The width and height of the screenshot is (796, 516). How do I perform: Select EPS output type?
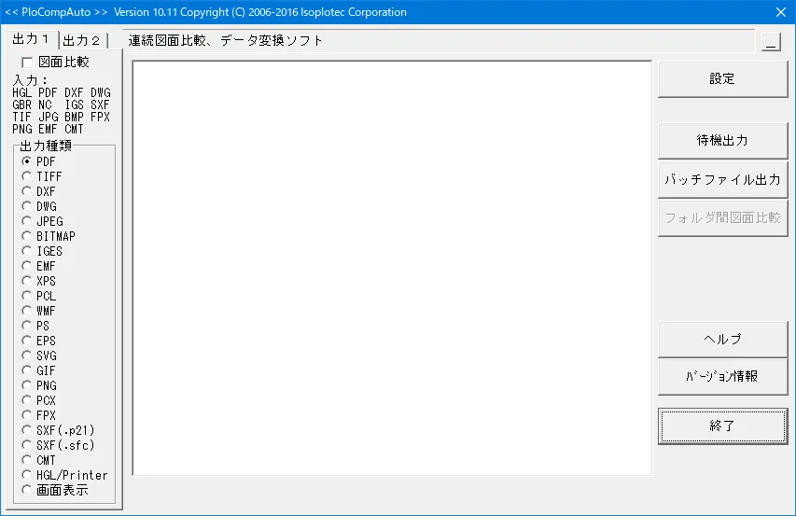tap(38, 341)
